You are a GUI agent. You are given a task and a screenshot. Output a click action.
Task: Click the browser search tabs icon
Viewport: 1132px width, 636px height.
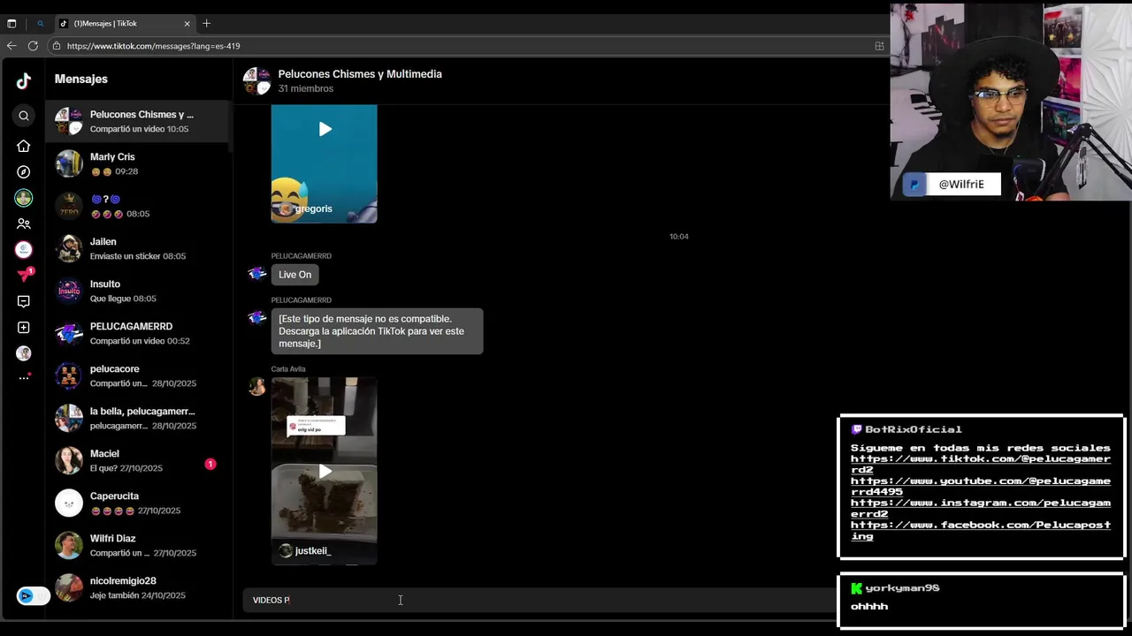40,24
